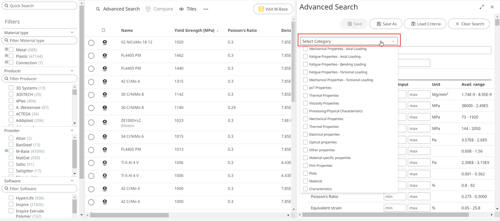Tick the Metal material type checkbox

click(x=11, y=50)
